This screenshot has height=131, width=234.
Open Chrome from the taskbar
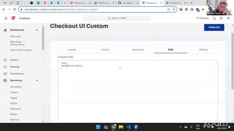[x=113, y=127]
